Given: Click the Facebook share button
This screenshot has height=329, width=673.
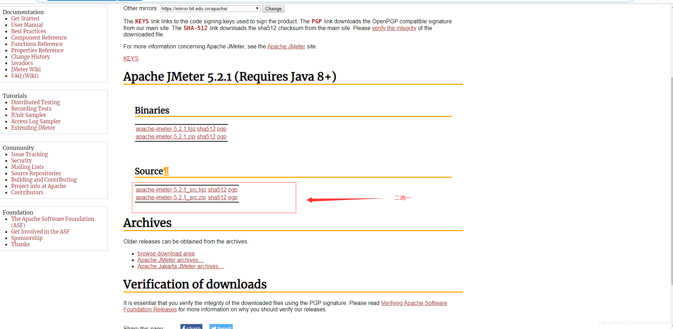Looking at the screenshot, I should click(x=191, y=327).
